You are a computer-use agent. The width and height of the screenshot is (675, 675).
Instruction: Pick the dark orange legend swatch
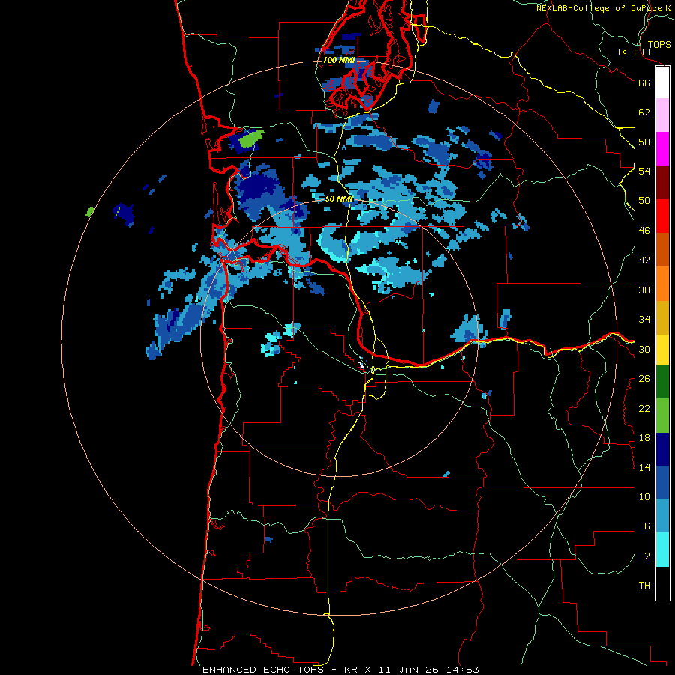click(x=662, y=250)
